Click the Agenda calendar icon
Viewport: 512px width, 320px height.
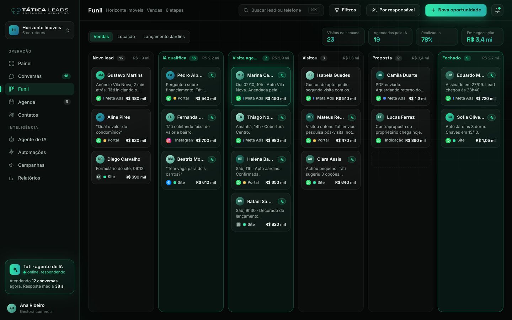[x=12, y=102]
